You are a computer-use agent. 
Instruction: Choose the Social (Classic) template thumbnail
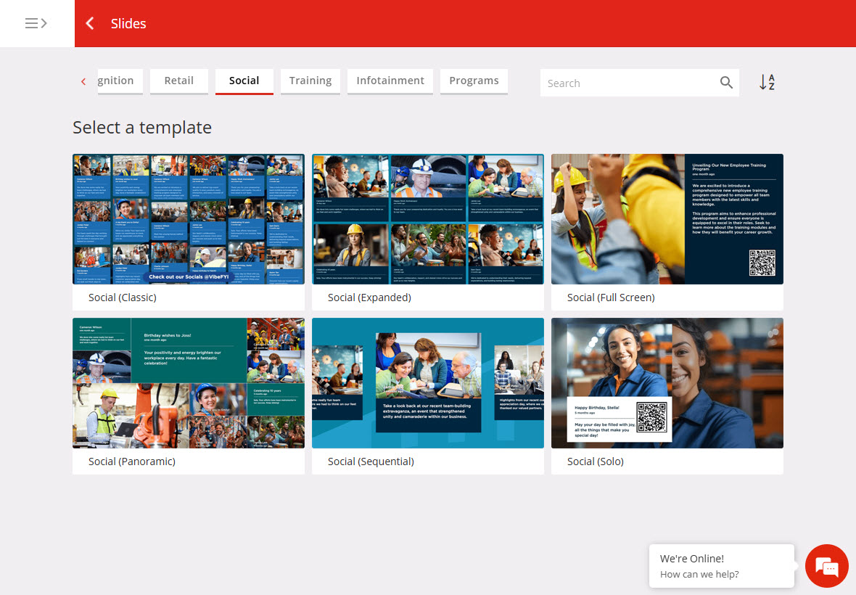click(x=189, y=219)
